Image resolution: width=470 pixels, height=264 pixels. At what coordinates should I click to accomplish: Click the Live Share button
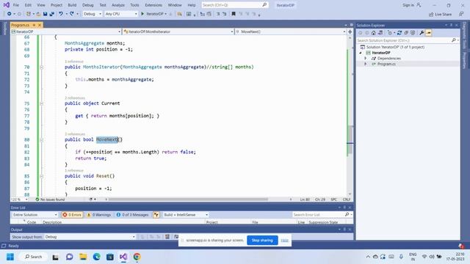[440, 14]
